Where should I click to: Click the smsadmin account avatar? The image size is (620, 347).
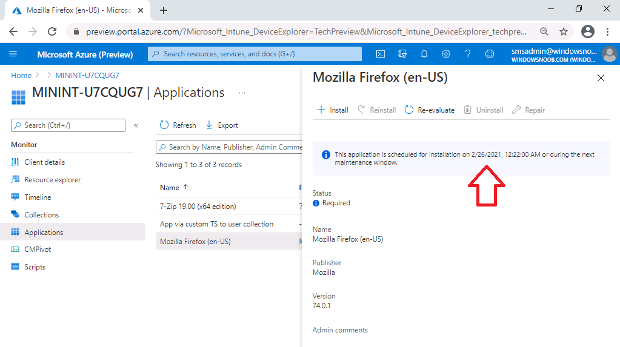[609, 55]
